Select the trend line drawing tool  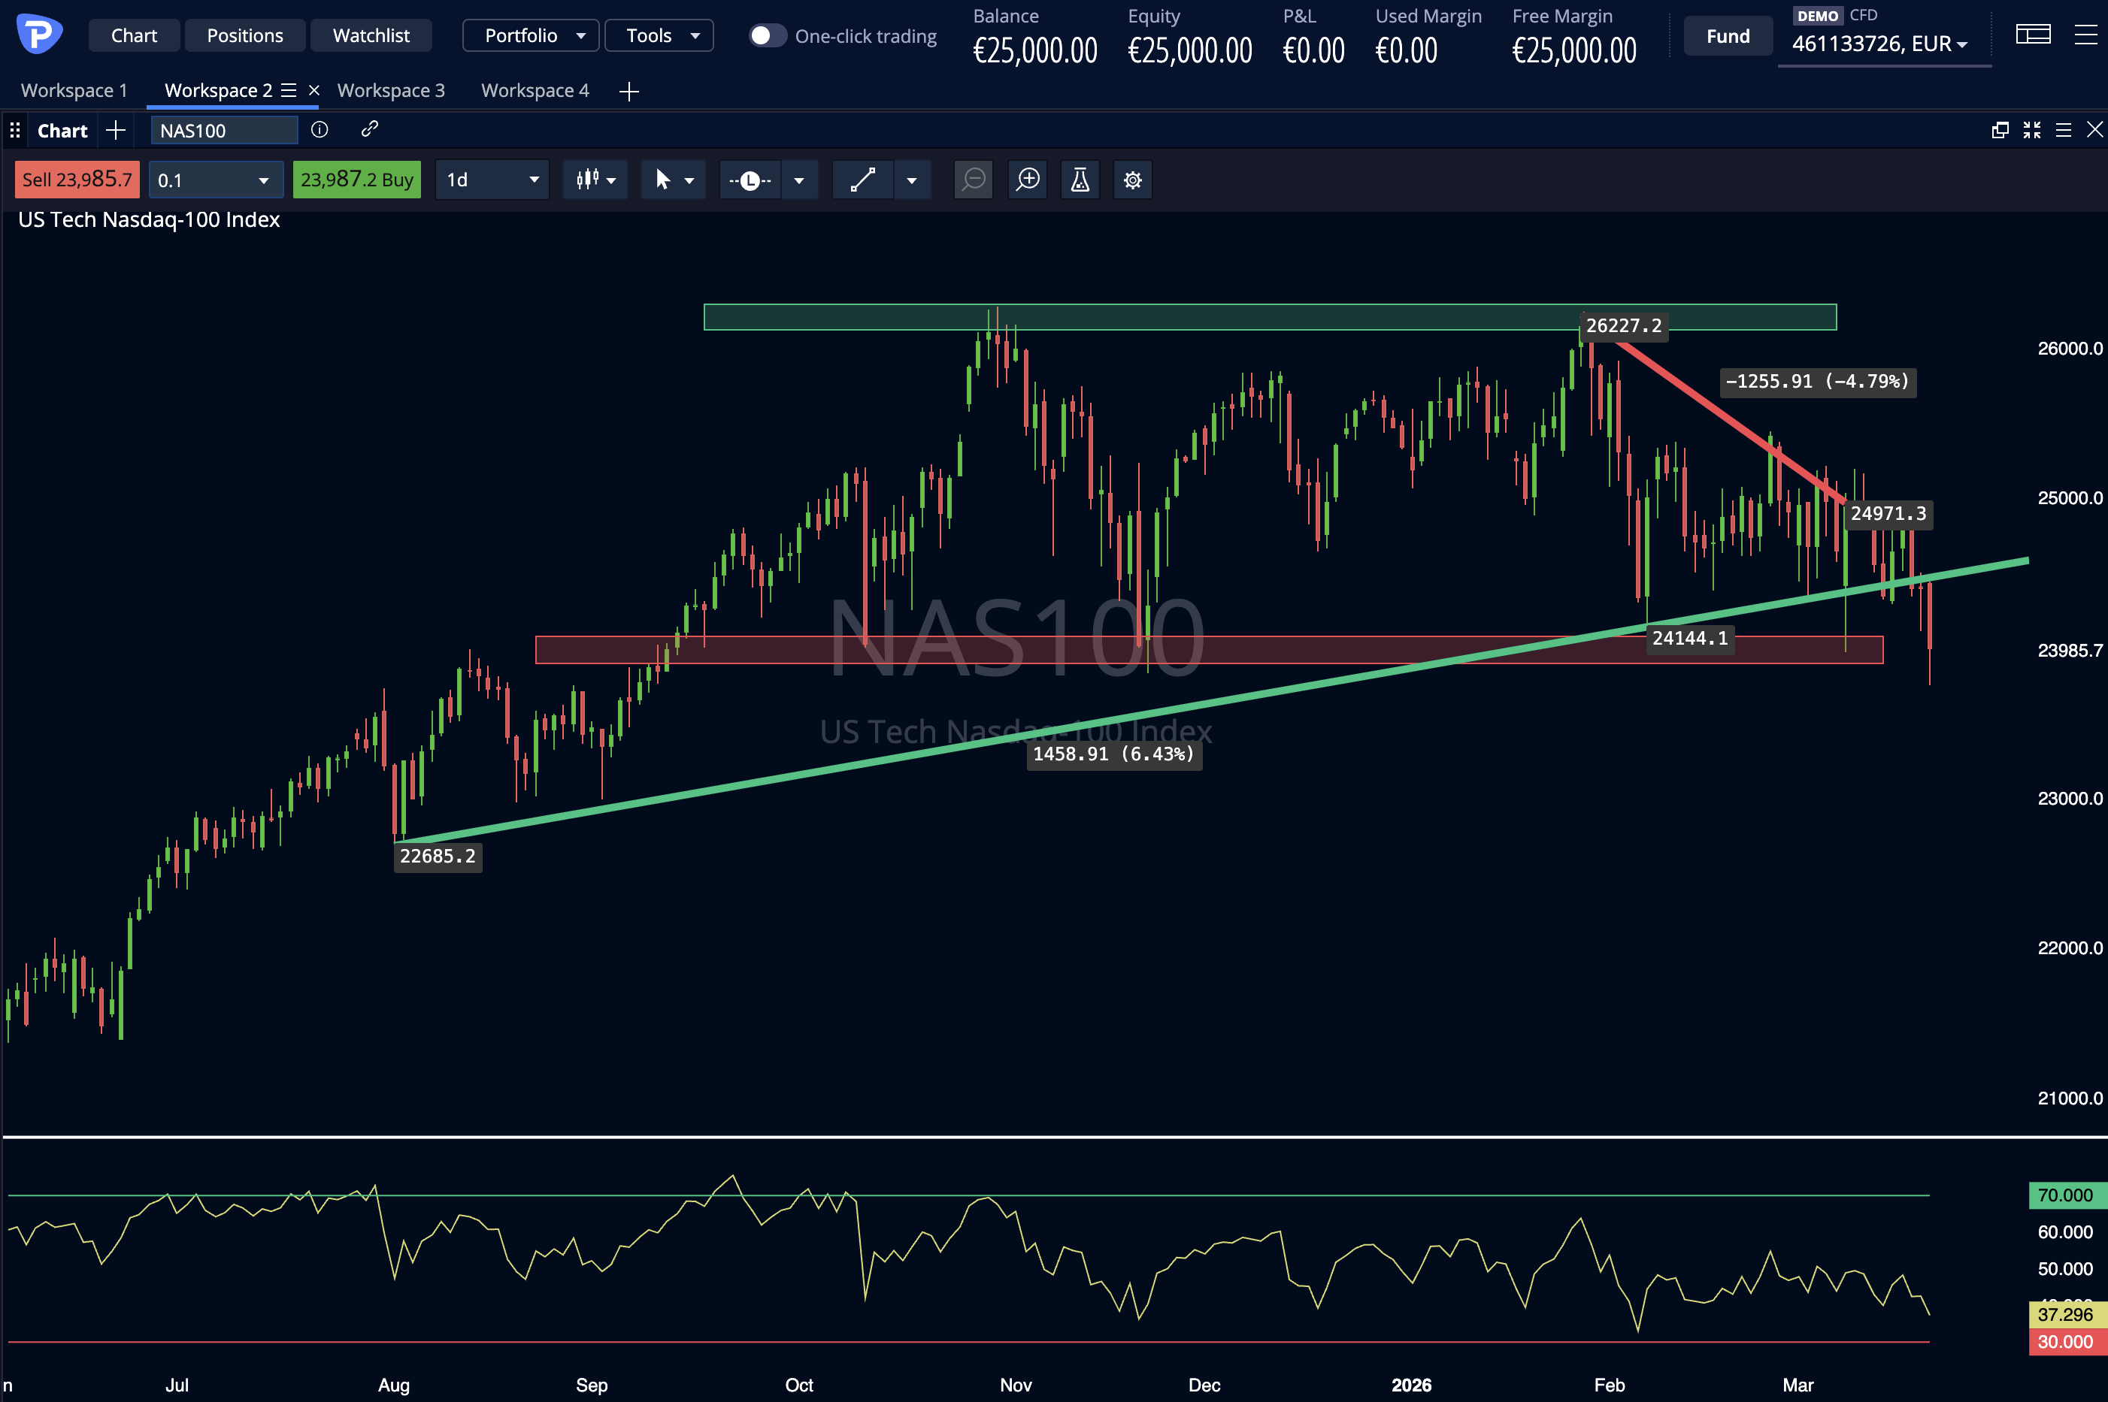pyautogui.click(x=862, y=179)
